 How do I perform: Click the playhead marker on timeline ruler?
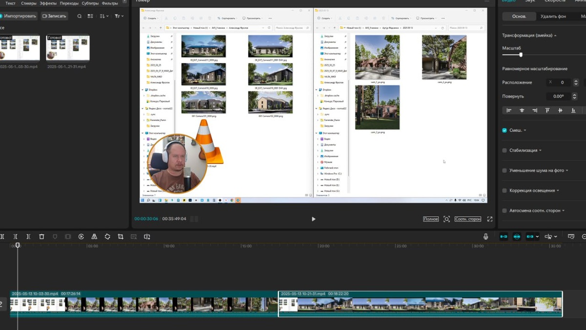tap(18, 245)
